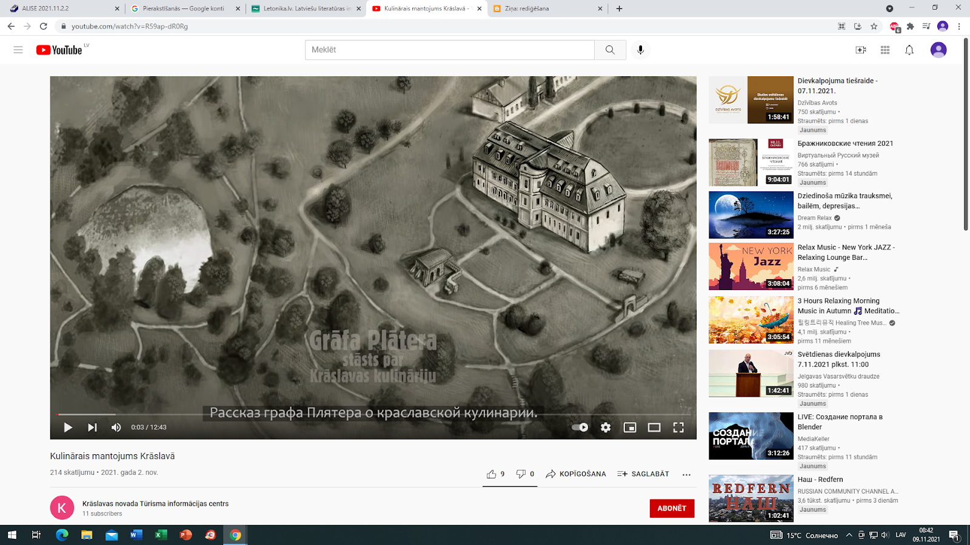Open the Chrome media control icon
The height and width of the screenshot is (545, 970).
pyautogui.click(x=926, y=26)
